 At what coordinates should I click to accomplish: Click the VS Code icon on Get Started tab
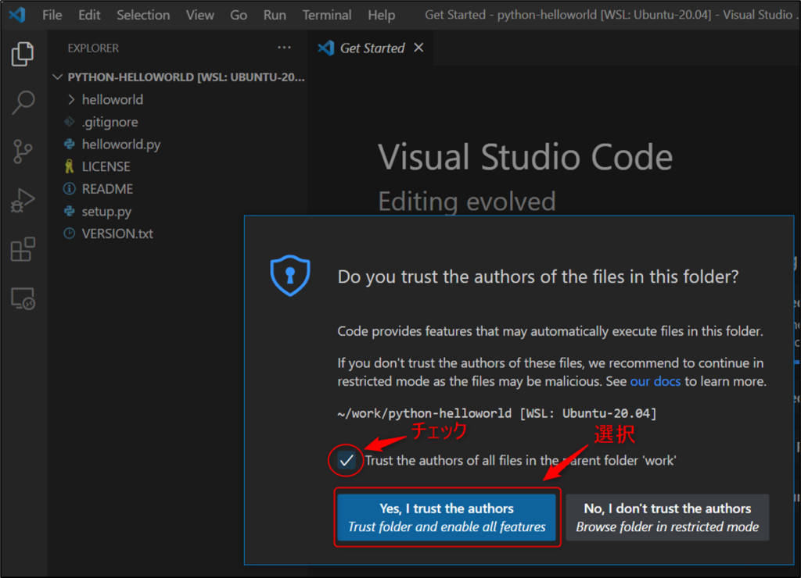coord(326,48)
